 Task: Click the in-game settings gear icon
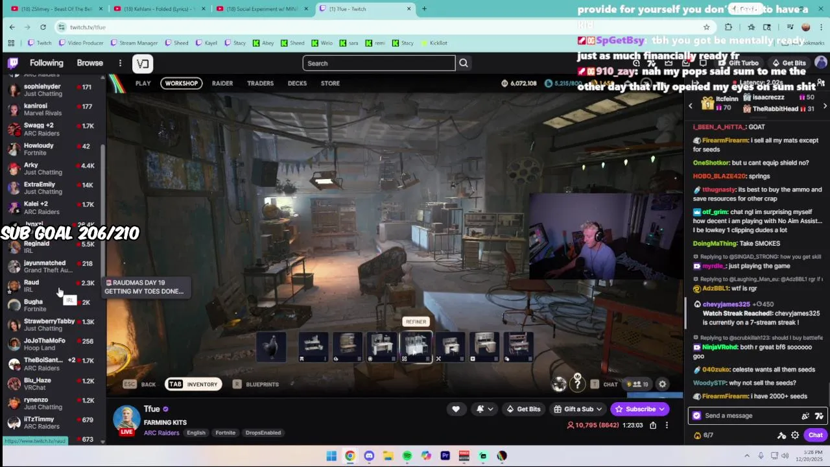coord(662,384)
